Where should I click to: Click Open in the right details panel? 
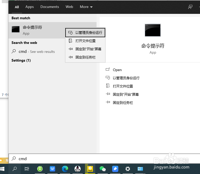[x=117, y=70]
